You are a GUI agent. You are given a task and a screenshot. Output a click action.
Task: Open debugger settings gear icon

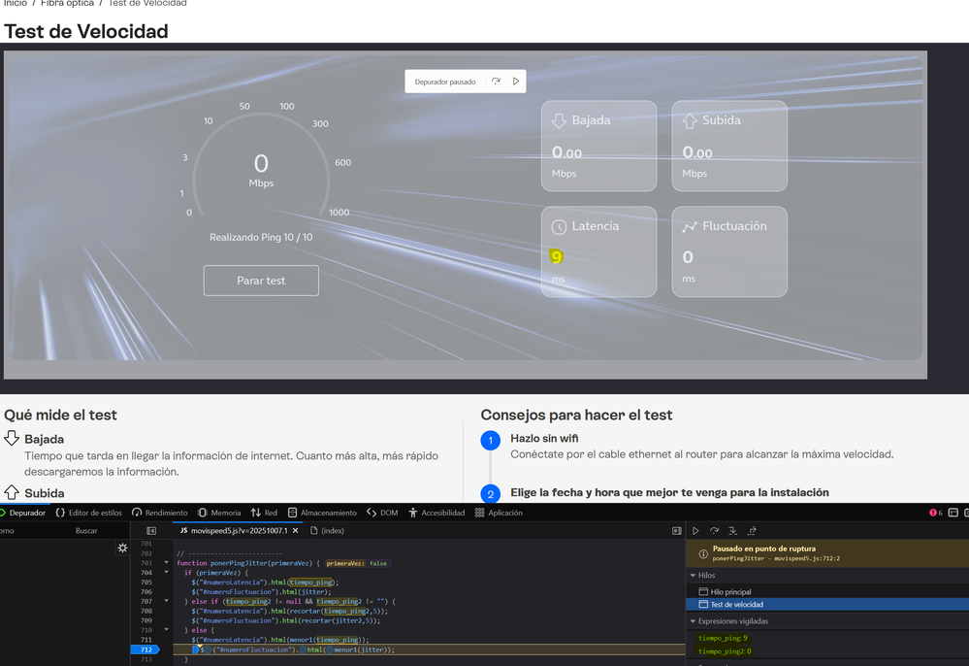click(x=122, y=548)
